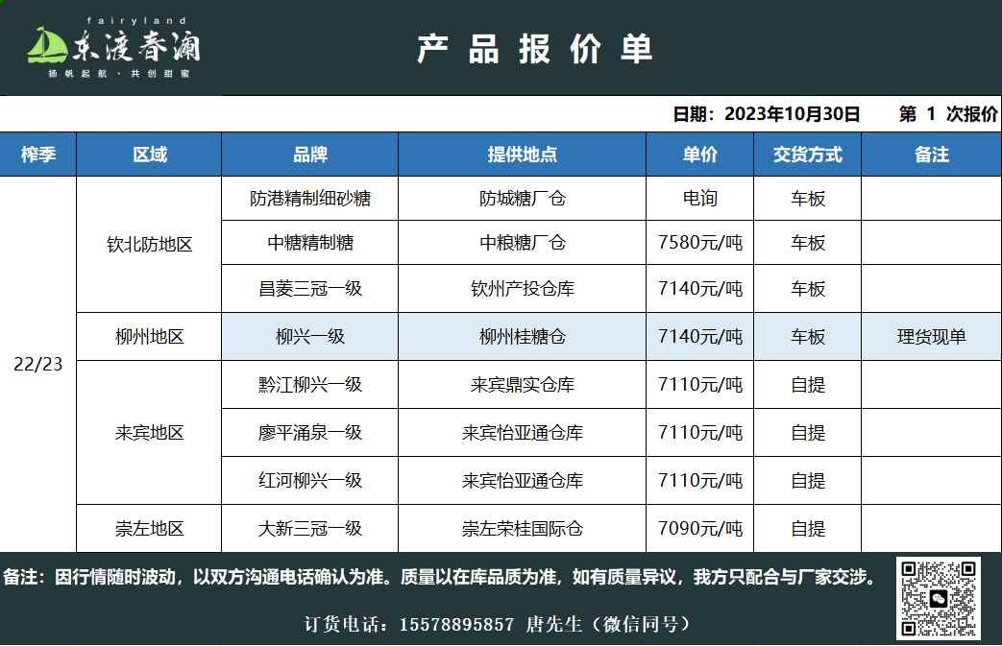Screen dimensions: 1002x646
Task: Click the 7580元/吨 price cell
Action: pyautogui.click(x=700, y=243)
